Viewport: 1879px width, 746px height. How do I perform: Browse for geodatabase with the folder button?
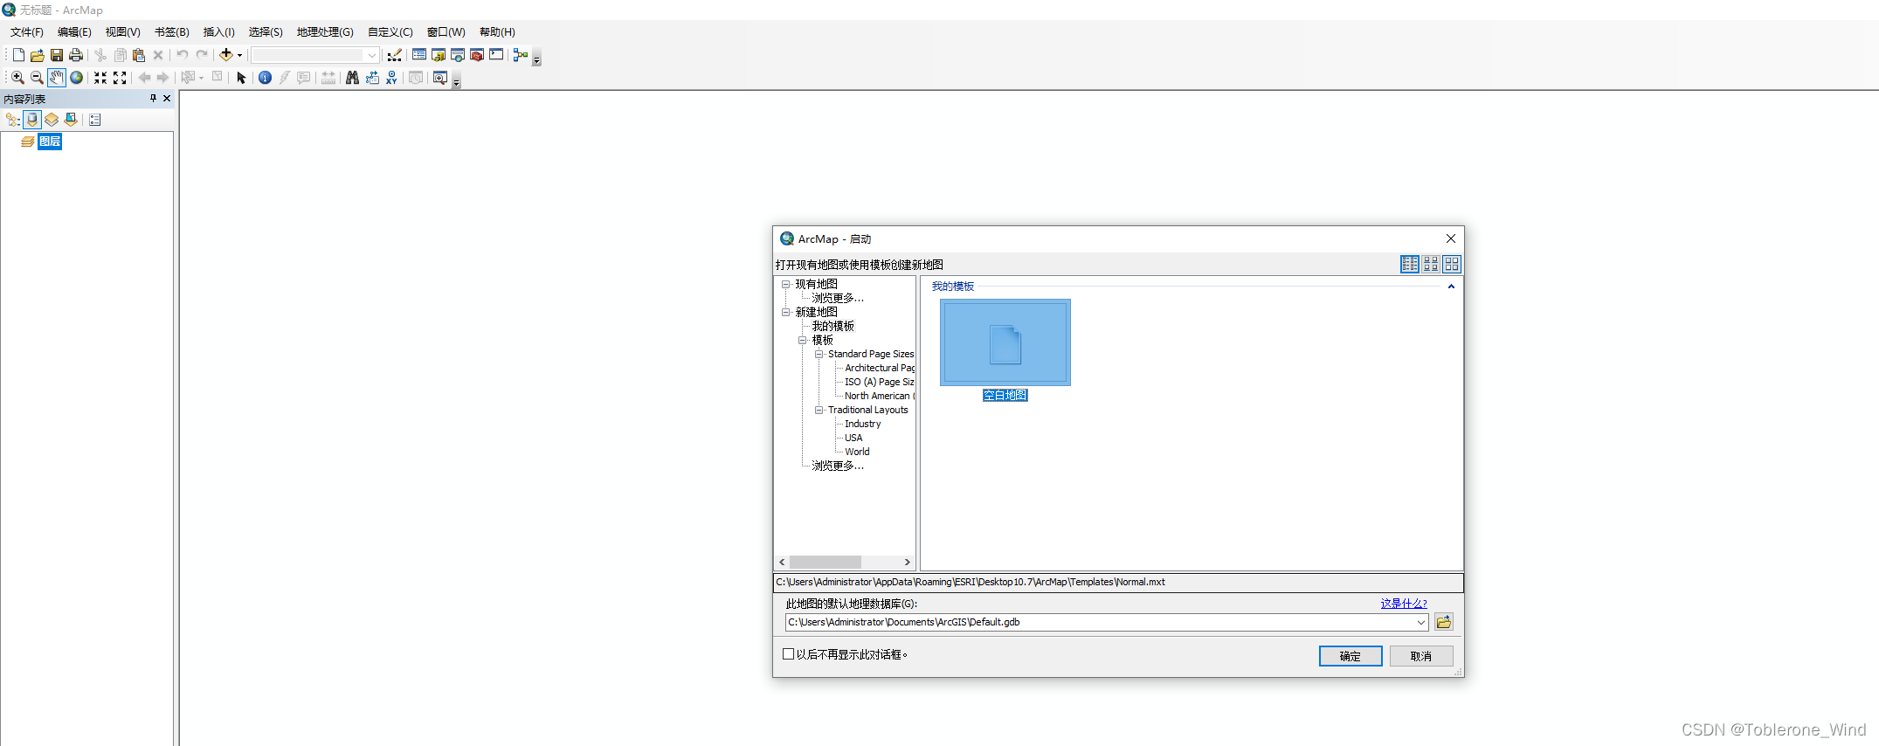click(x=1444, y=622)
